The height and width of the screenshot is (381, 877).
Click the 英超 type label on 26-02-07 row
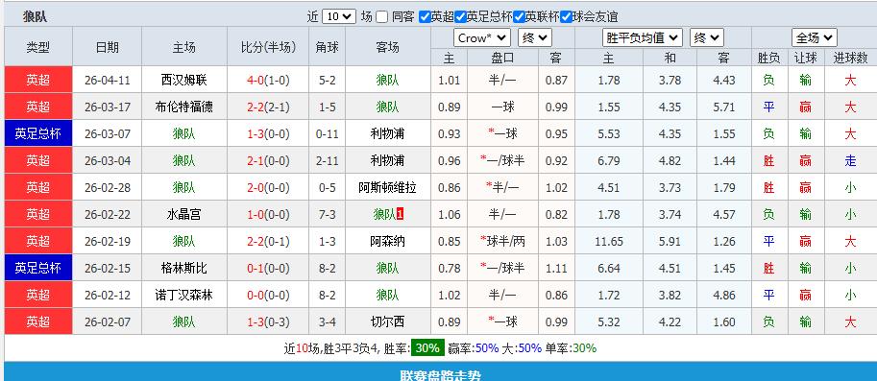[38, 321]
